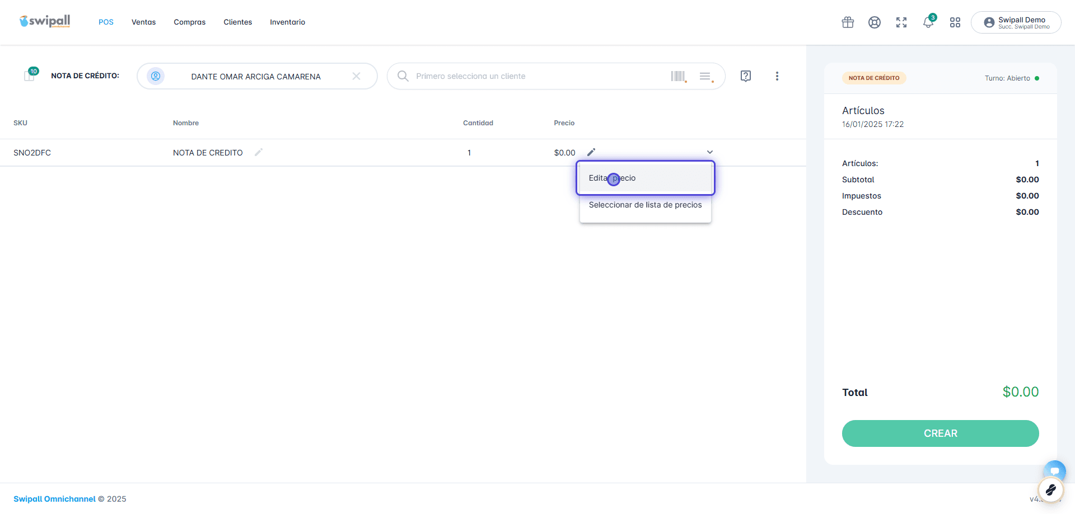Click the quantity value 1
The width and height of the screenshot is (1075, 514).
(469, 153)
